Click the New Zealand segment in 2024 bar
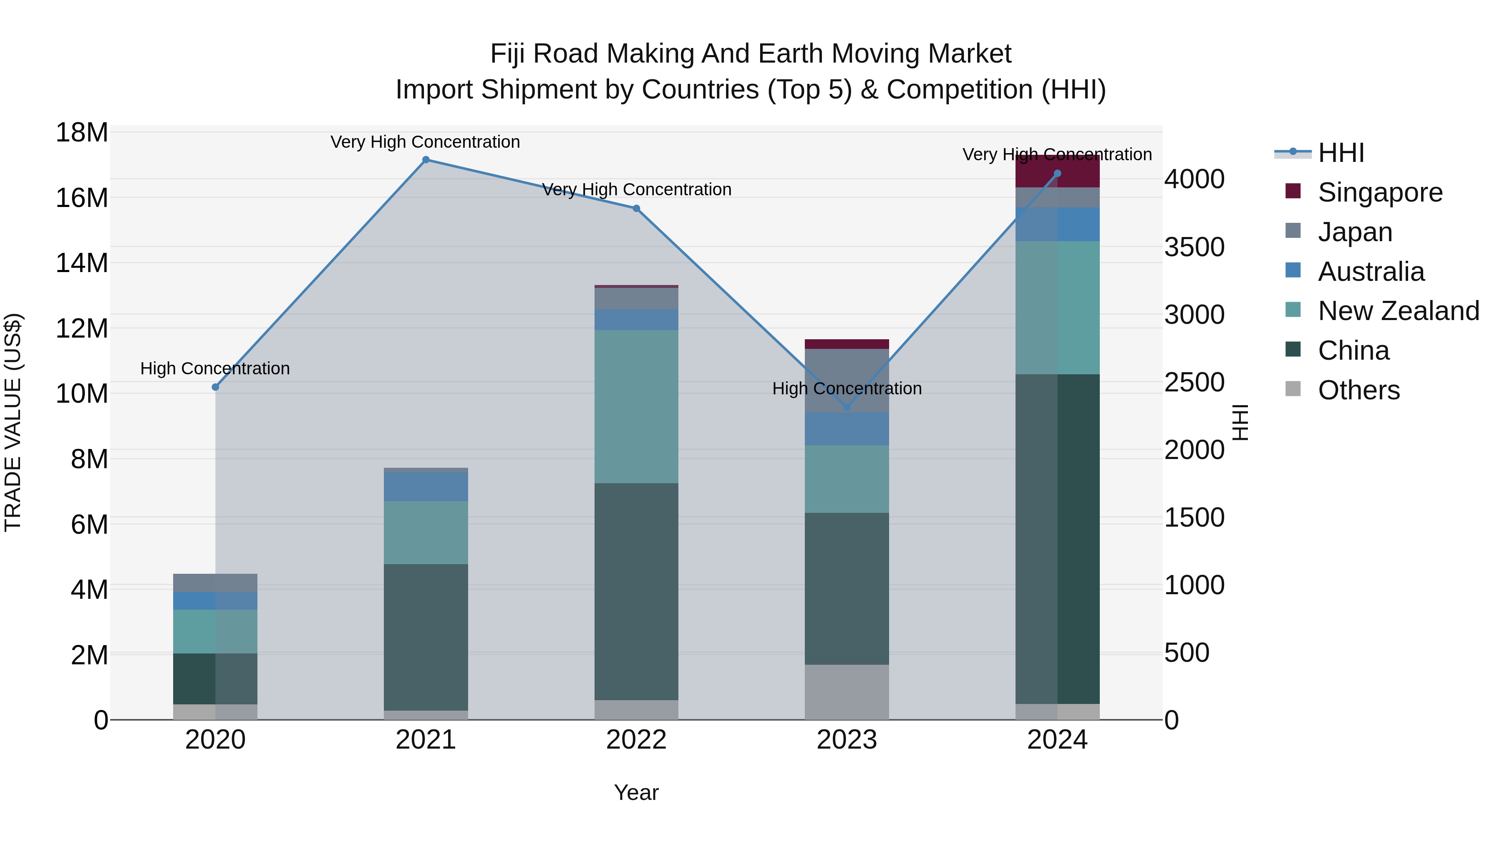 tap(1058, 307)
